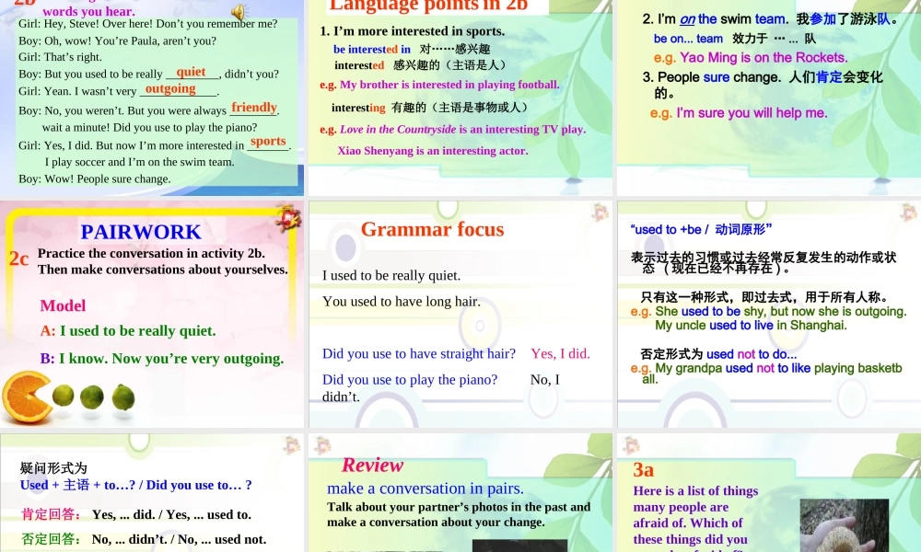921x552 pixels.
Task: Click the '否定回答:' label
Action: (x=52, y=539)
